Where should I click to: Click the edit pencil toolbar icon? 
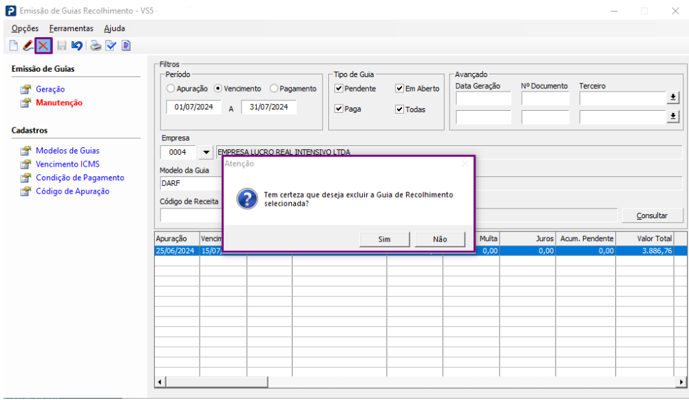28,46
